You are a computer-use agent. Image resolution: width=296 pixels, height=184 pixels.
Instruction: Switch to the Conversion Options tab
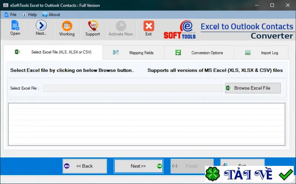[199, 53]
